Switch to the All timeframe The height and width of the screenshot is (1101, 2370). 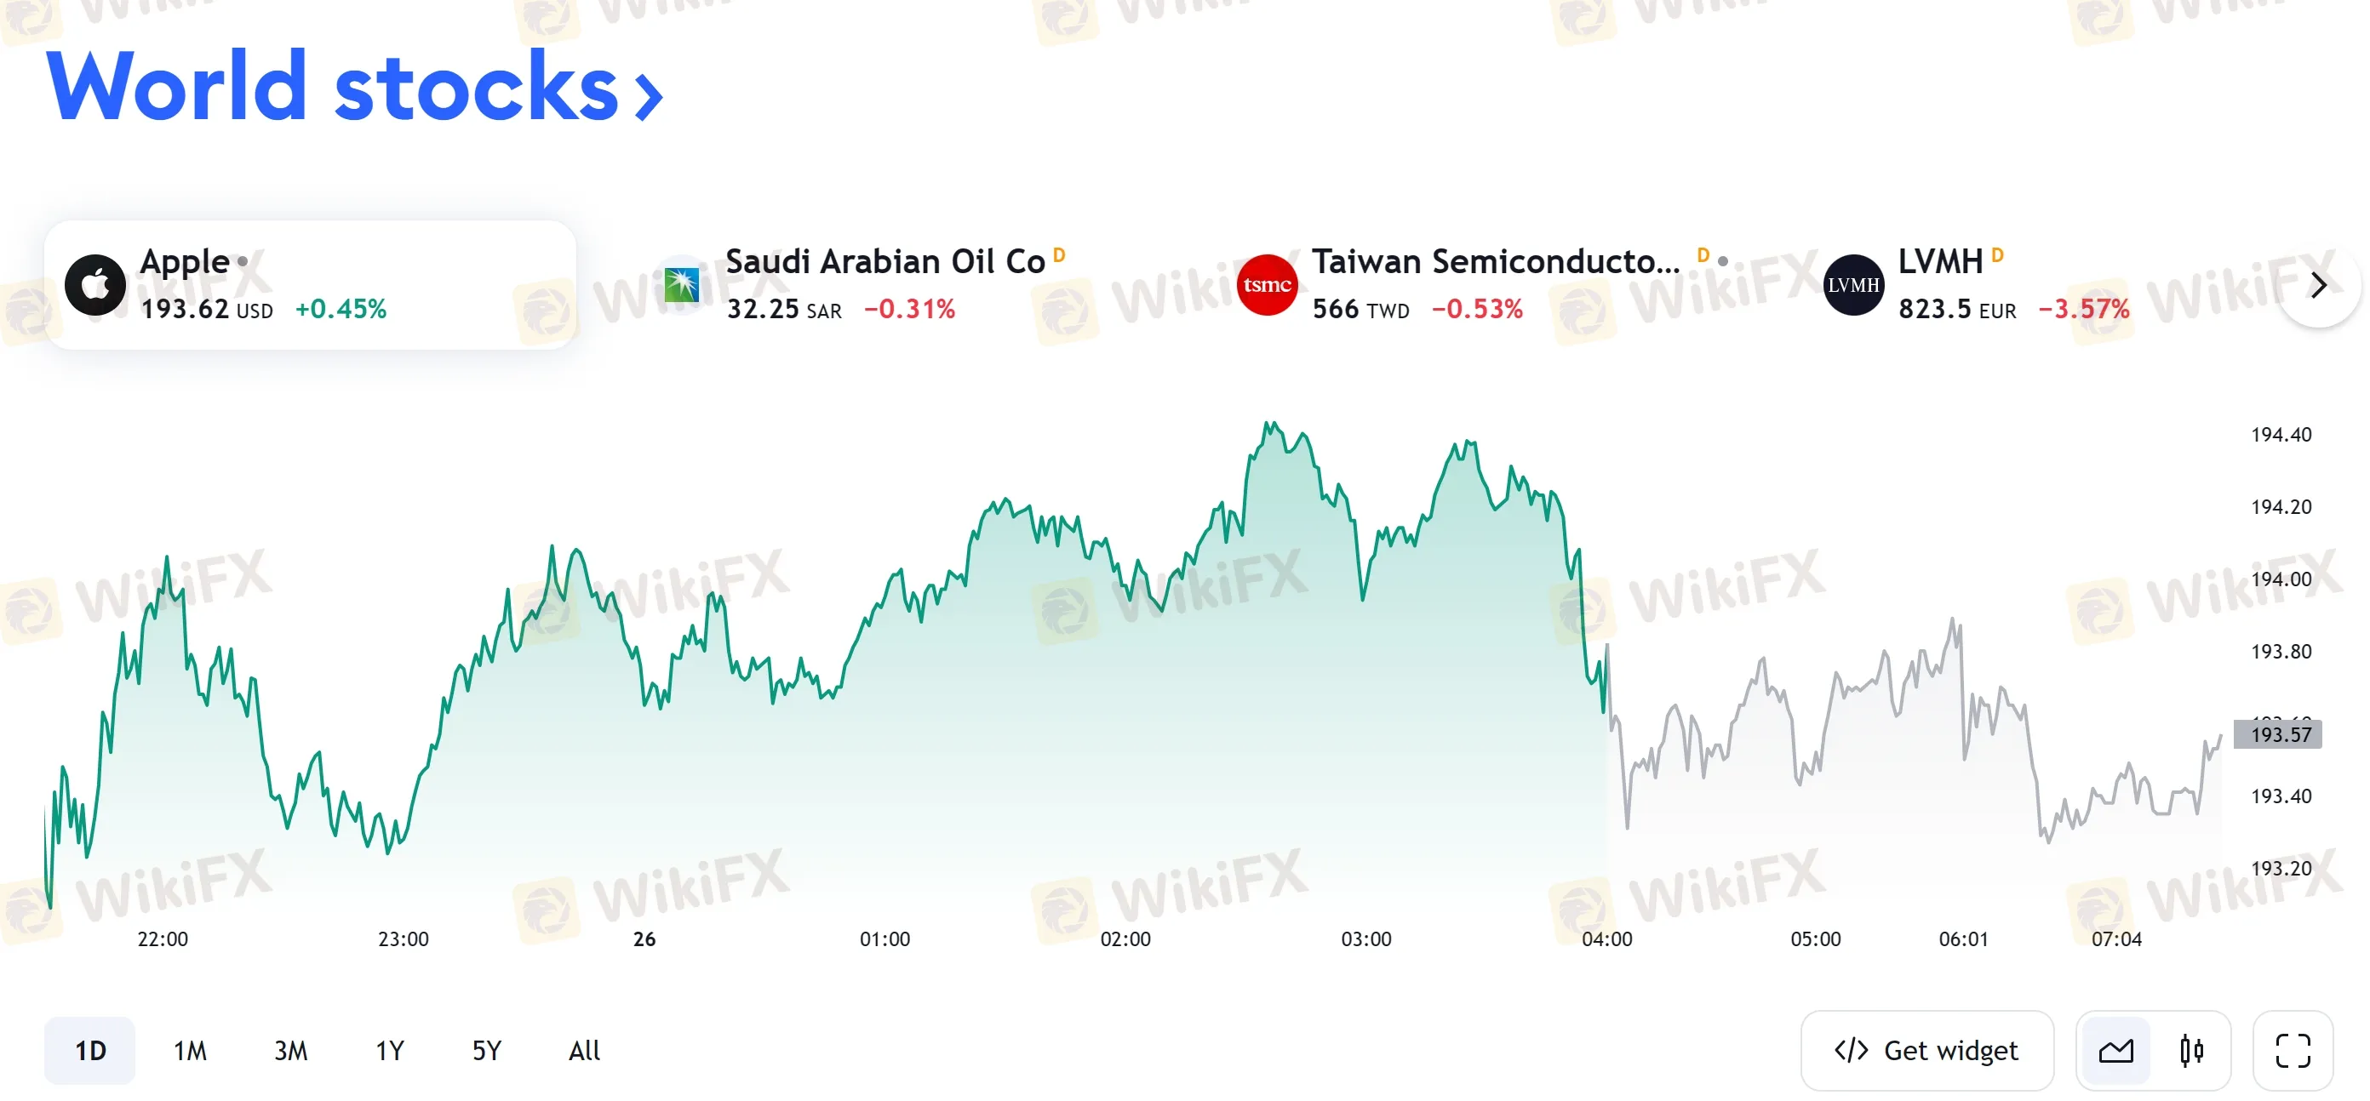tap(584, 1049)
